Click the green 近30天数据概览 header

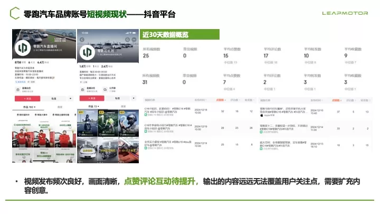179,34
